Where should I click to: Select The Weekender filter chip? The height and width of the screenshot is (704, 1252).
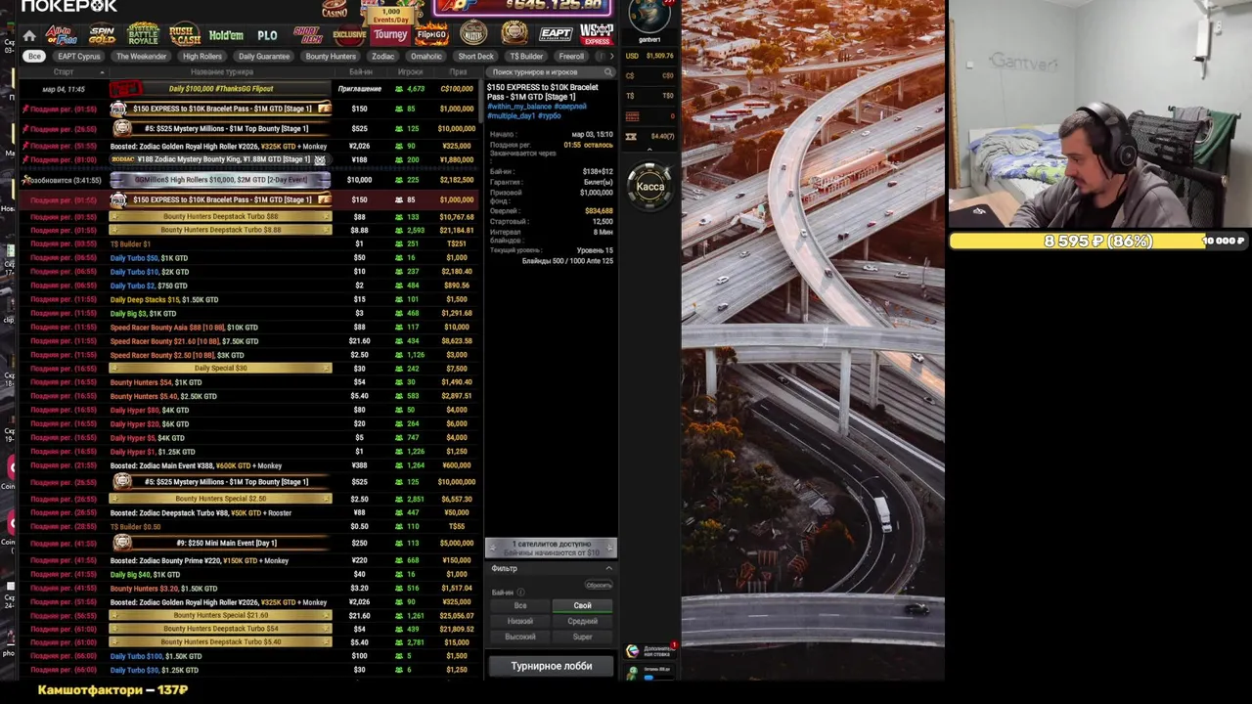click(141, 56)
